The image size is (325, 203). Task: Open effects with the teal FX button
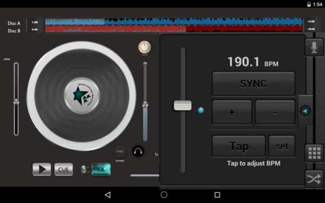coord(101,169)
